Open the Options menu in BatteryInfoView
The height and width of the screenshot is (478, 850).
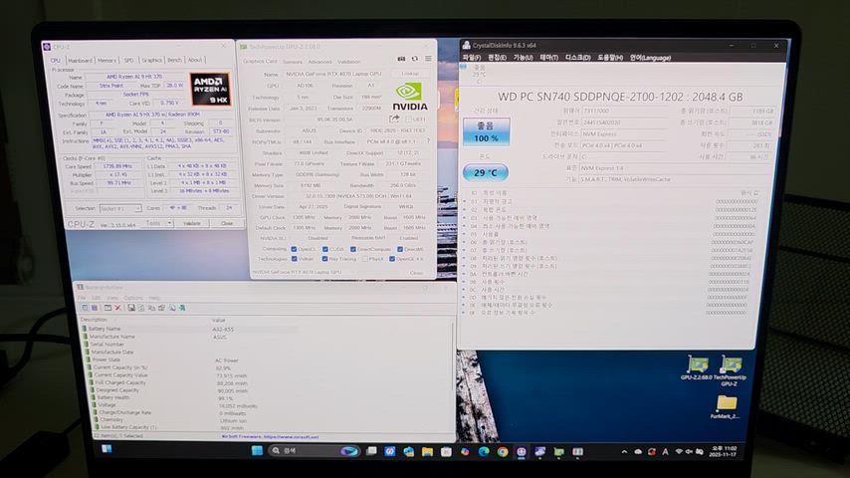click(x=133, y=298)
